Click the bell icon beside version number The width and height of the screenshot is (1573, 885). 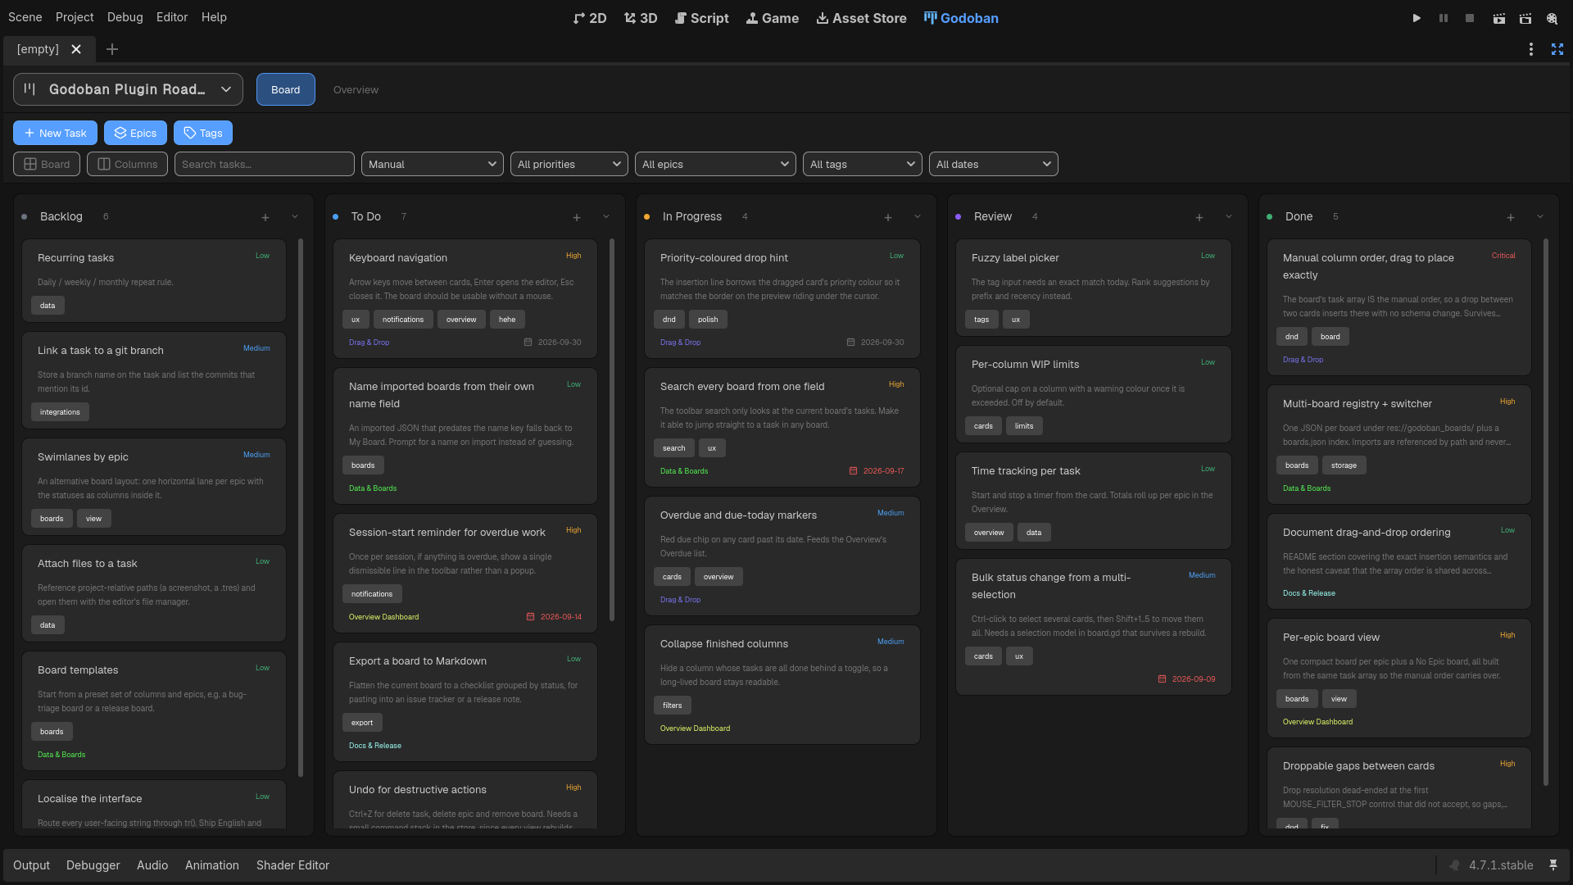[x=1454, y=865]
